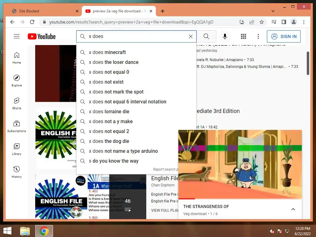
Task: Open the YouTube apps grid
Action: click(x=243, y=36)
